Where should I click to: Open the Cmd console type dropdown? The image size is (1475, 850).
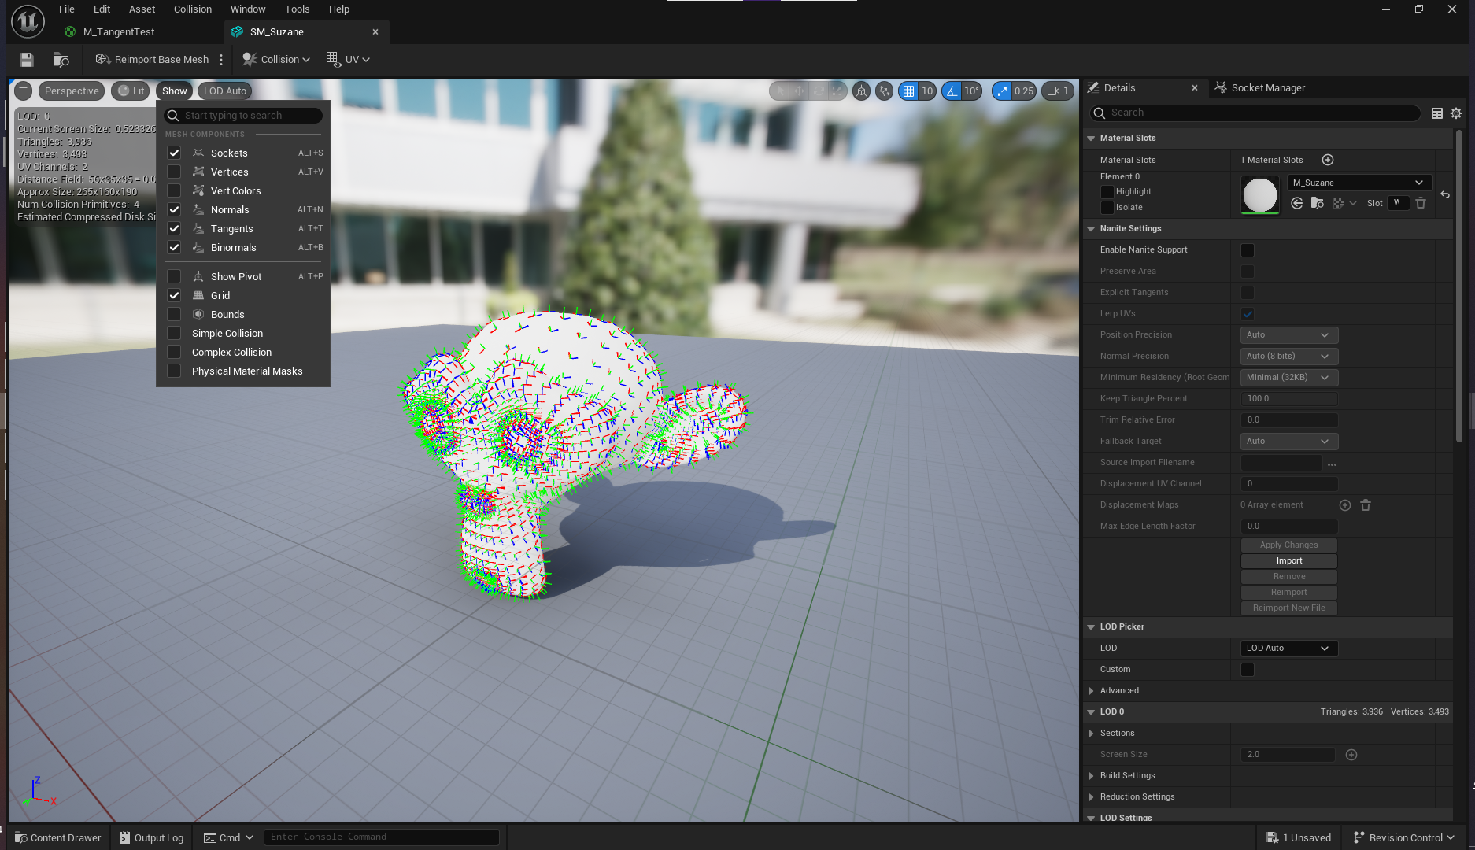tap(228, 837)
